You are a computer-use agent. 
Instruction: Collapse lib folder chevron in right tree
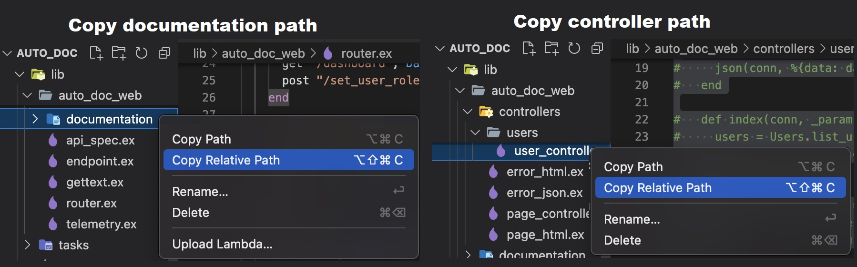click(x=452, y=70)
